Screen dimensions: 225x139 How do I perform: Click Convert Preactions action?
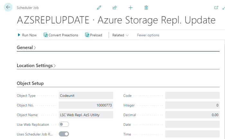click(x=61, y=35)
